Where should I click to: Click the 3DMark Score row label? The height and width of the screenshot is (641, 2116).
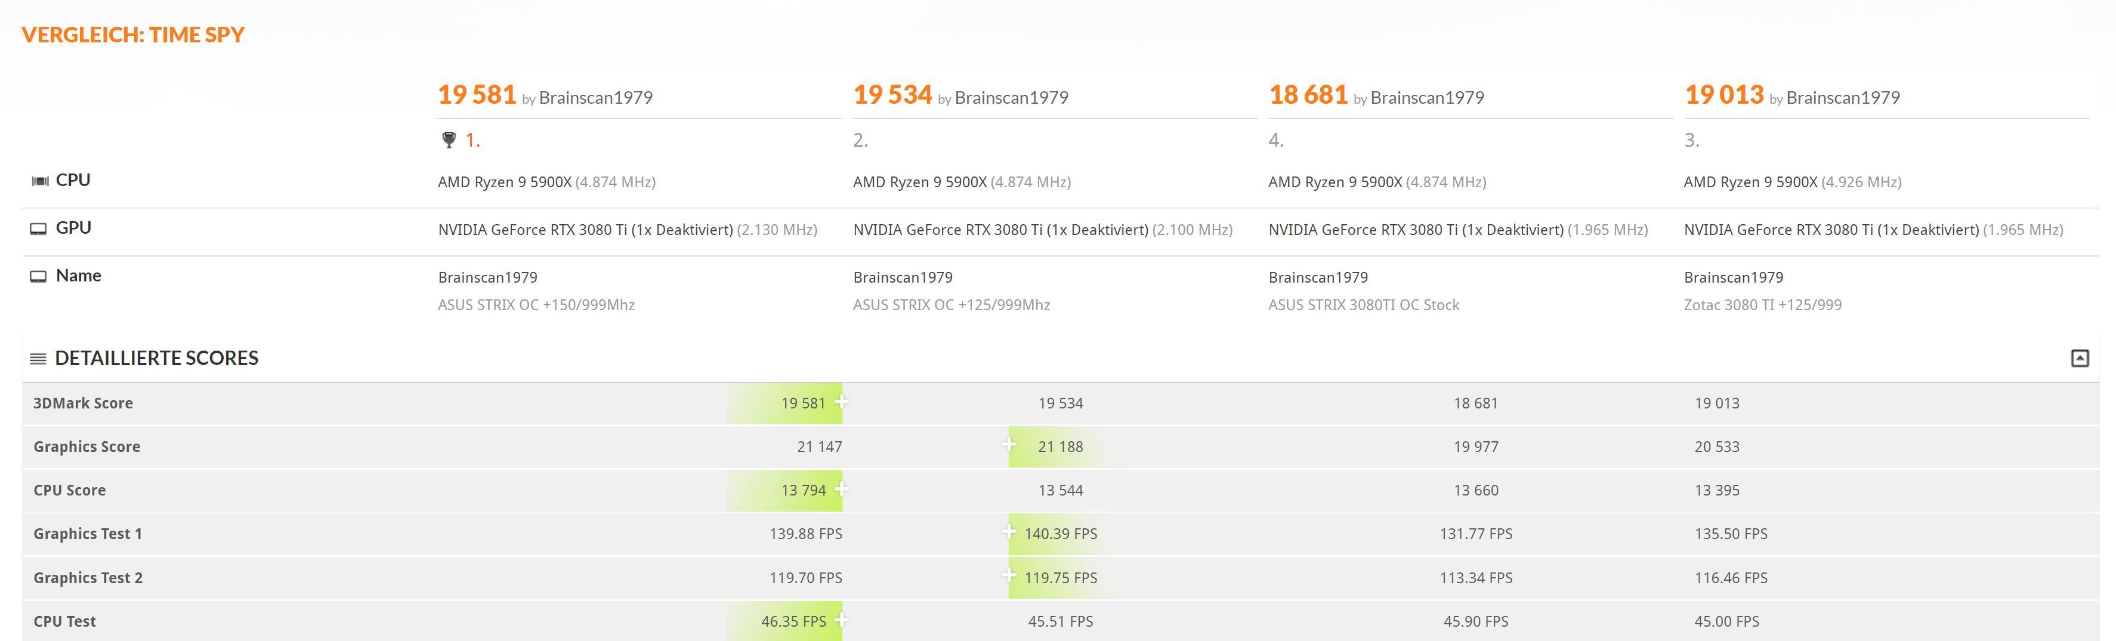(83, 403)
